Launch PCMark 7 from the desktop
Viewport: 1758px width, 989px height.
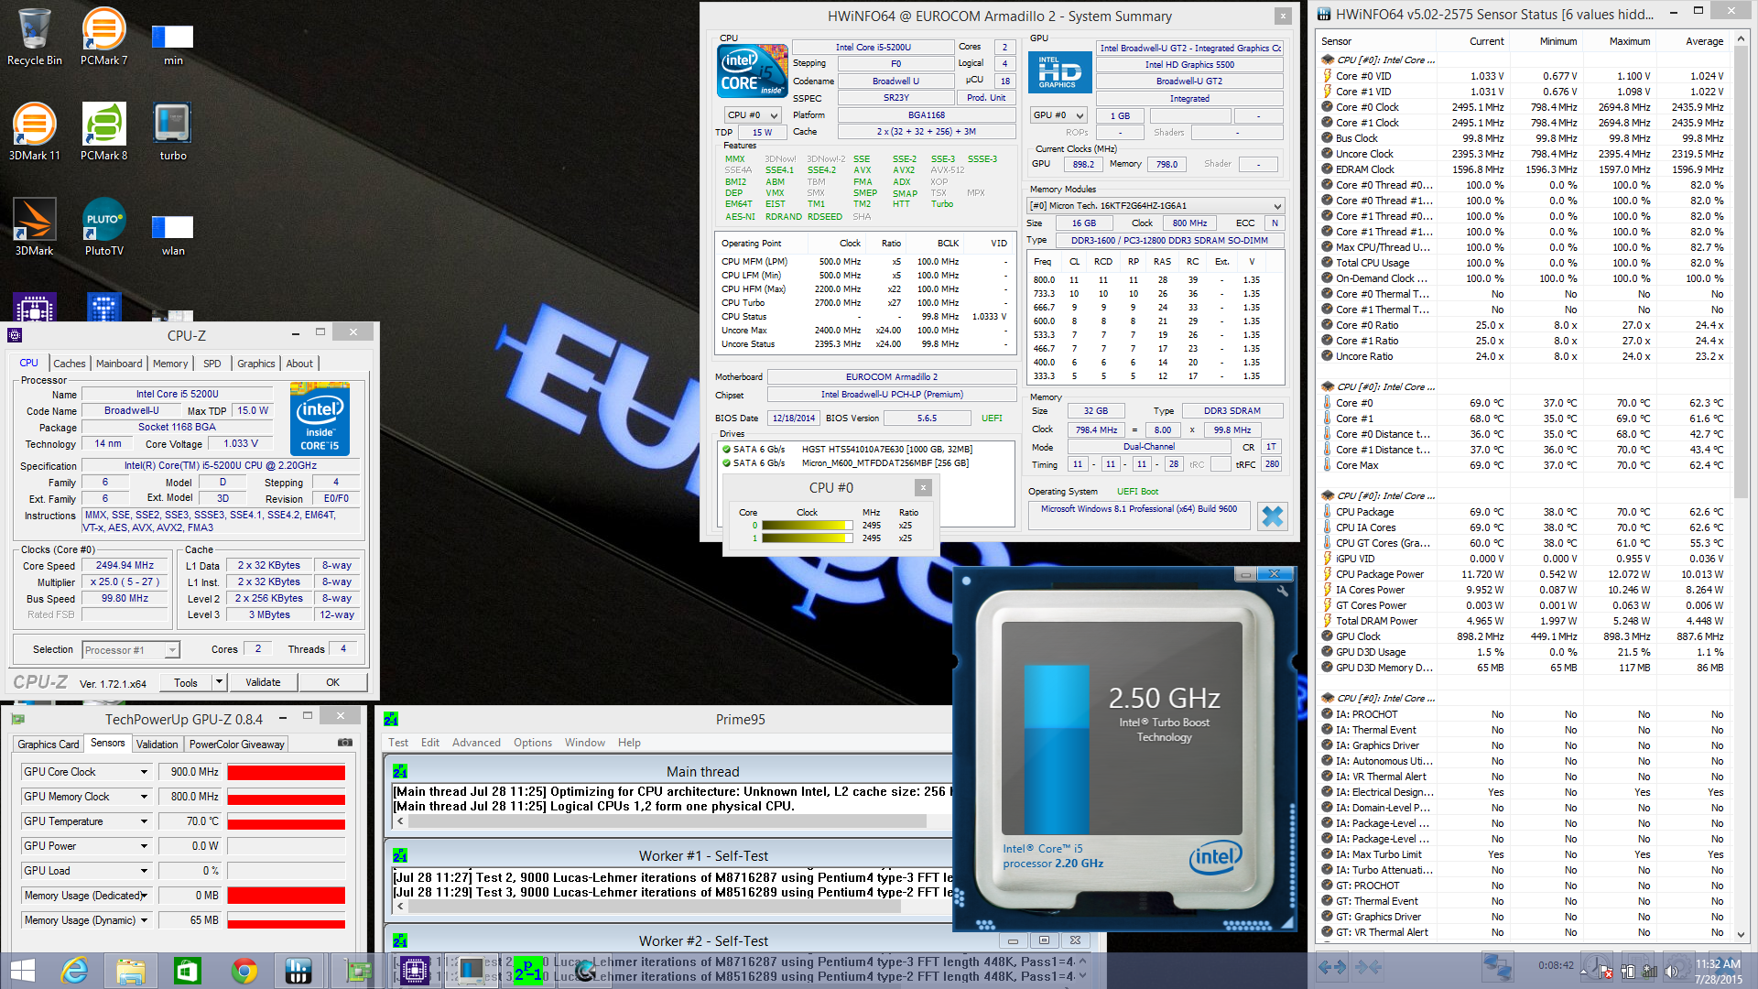[x=103, y=37]
